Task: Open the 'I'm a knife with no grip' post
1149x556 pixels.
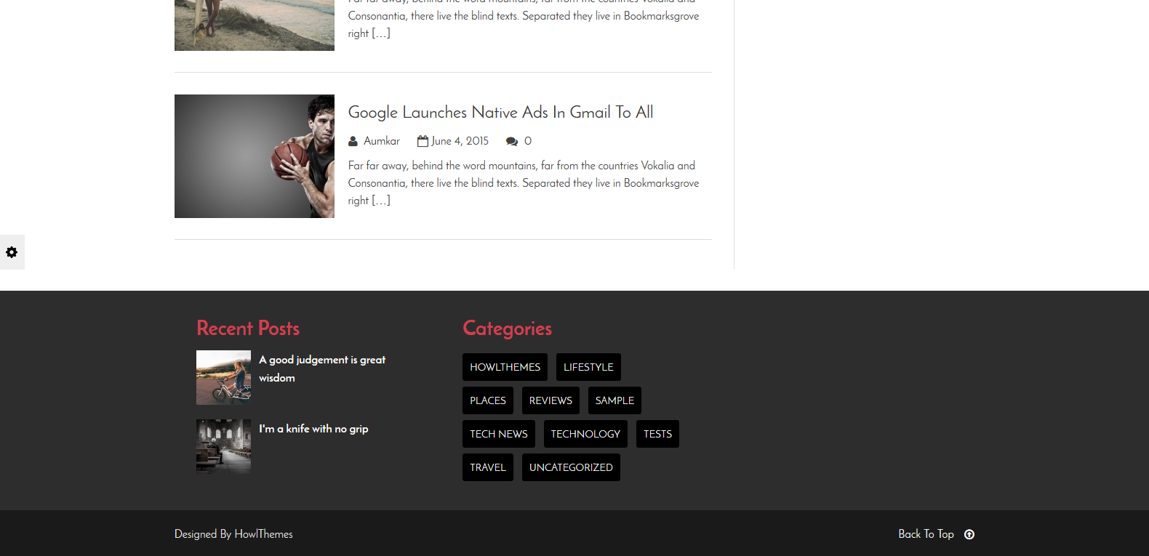Action: click(x=313, y=429)
